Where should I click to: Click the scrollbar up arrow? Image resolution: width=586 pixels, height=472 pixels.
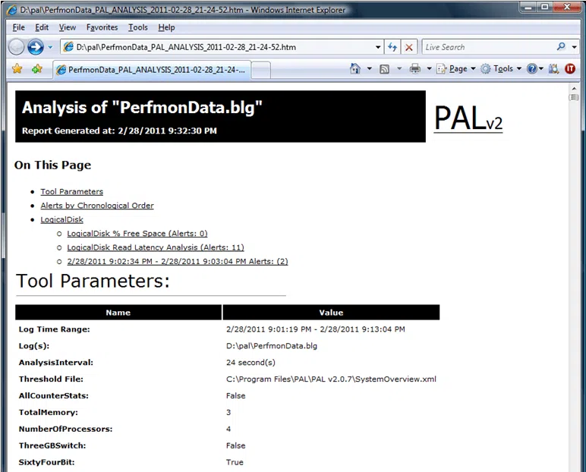pyautogui.click(x=574, y=89)
